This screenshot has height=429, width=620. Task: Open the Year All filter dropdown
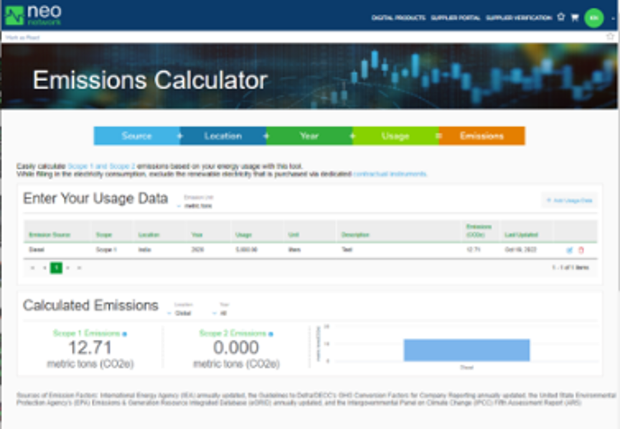tap(220, 313)
